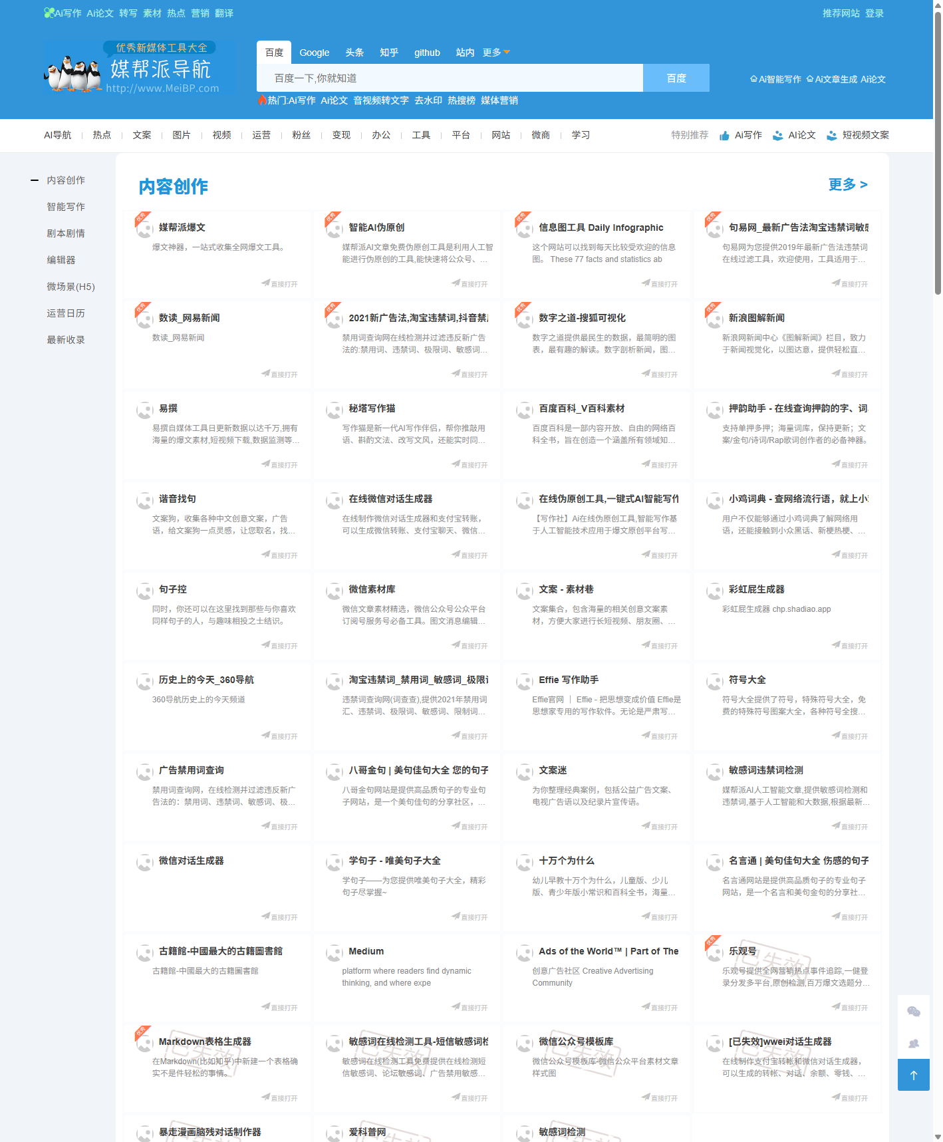Viewport: 943px width, 1142px height.
Task: Switch to the Google search tab
Action: click(315, 53)
